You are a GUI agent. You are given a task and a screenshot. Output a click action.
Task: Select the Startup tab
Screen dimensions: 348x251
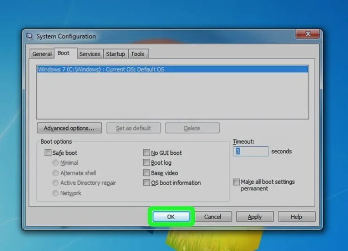(x=116, y=54)
